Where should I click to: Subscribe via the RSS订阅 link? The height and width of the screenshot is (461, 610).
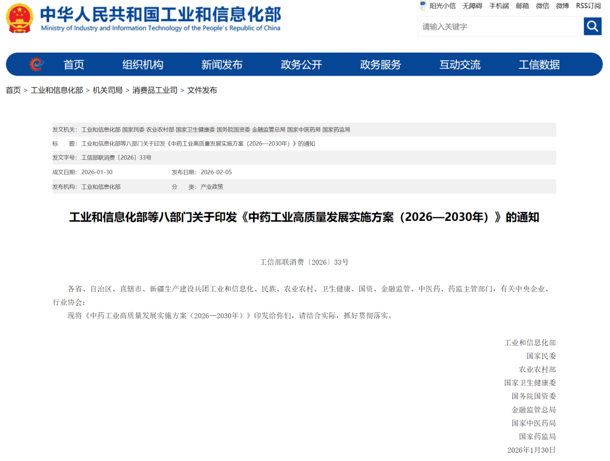589,6
